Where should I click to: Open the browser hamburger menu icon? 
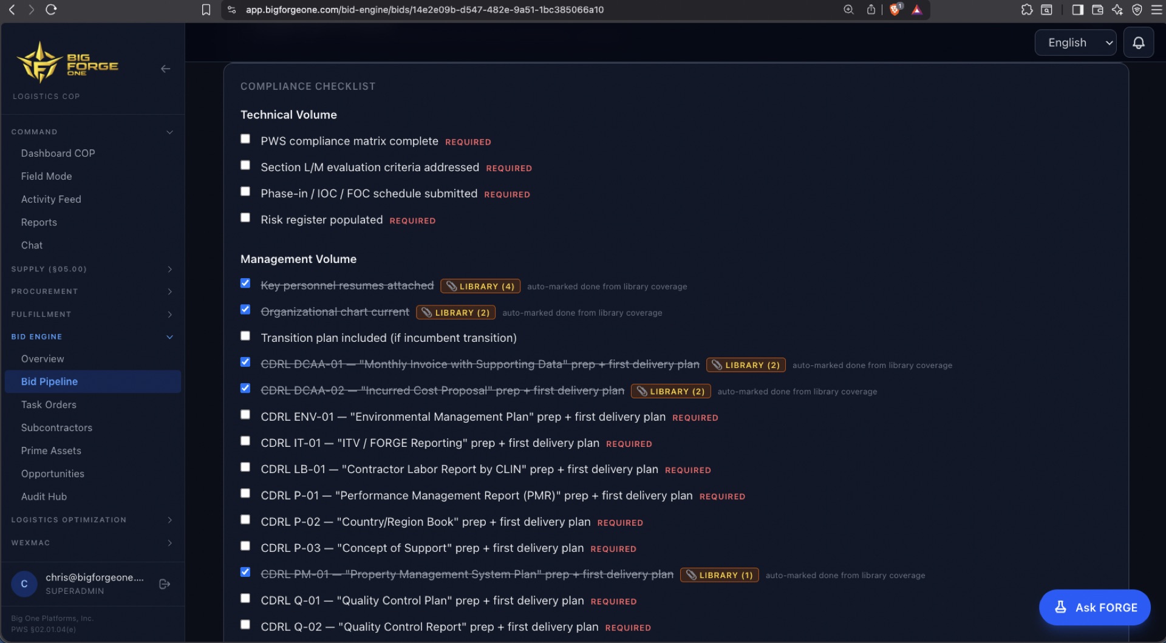pyautogui.click(x=1157, y=9)
